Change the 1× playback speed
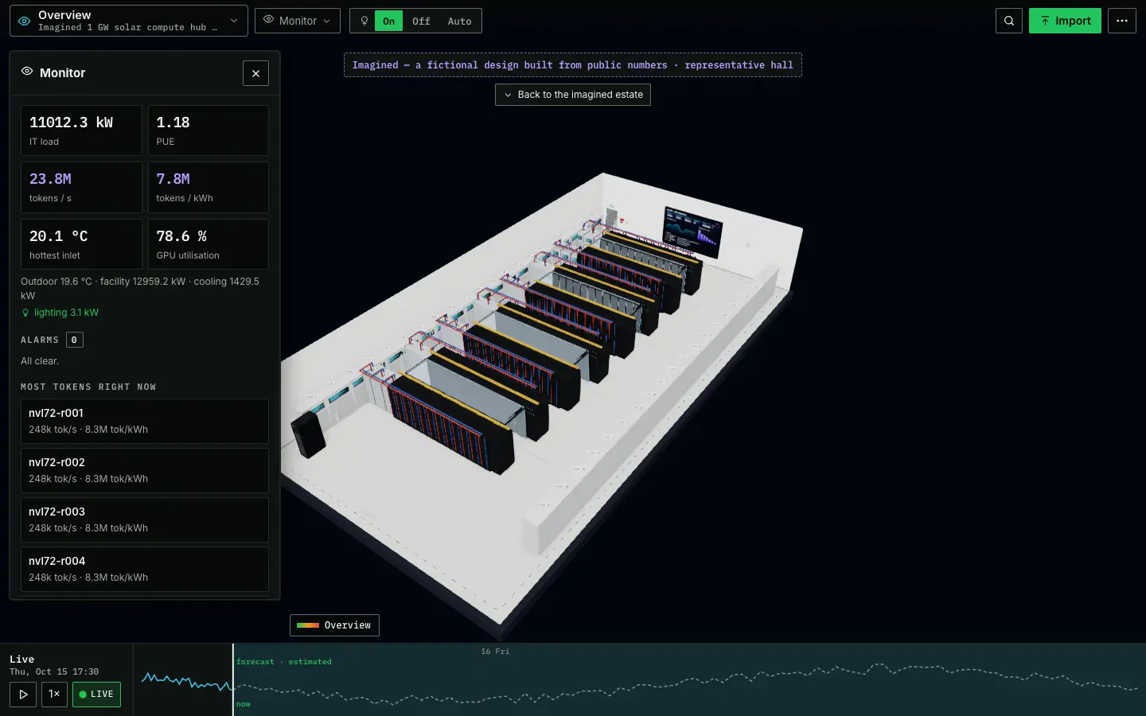 coord(54,694)
